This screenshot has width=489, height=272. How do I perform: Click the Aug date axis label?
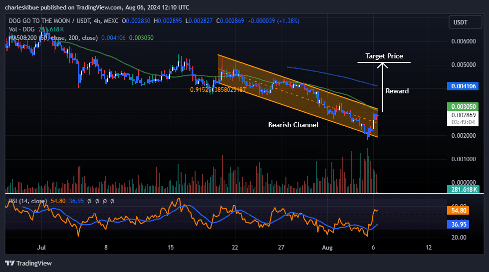click(x=327, y=248)
